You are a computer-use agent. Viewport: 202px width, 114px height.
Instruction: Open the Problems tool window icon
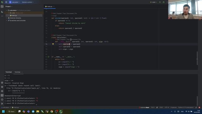point(2,99)
